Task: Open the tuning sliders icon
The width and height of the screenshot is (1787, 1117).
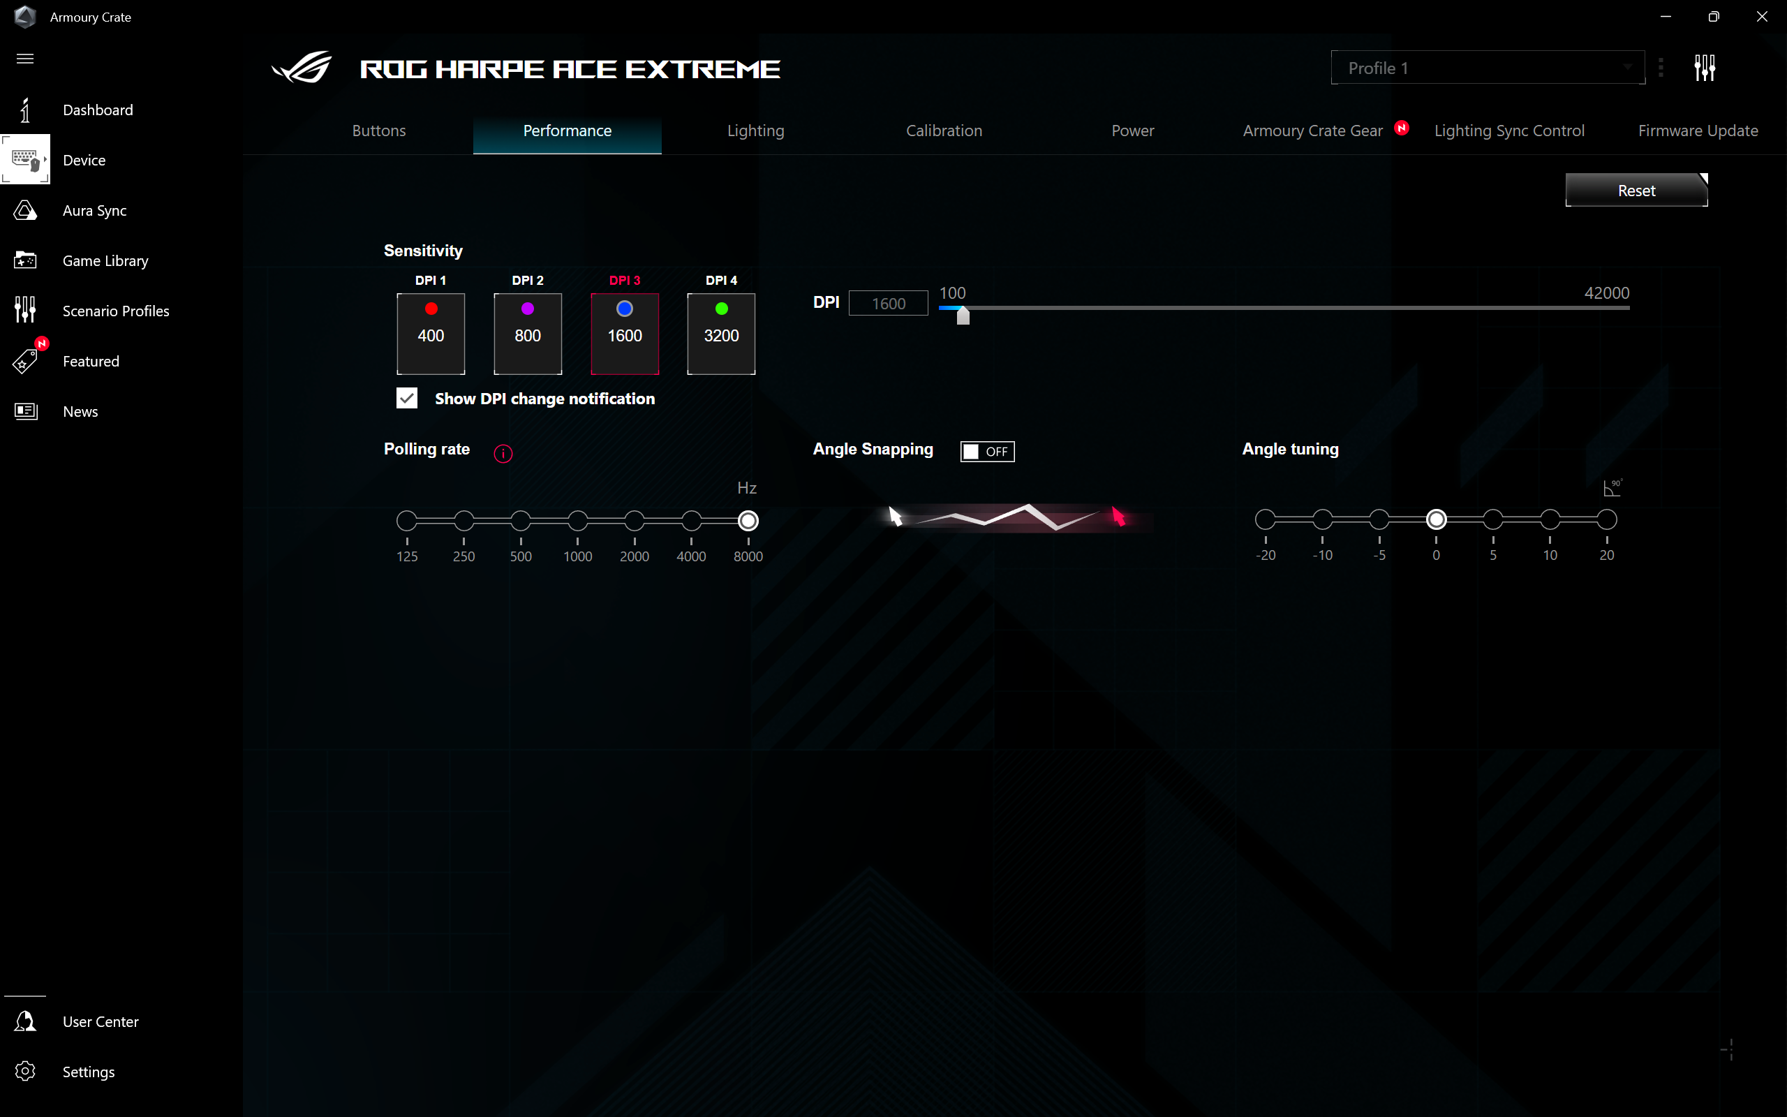Action: [1705, 68]
